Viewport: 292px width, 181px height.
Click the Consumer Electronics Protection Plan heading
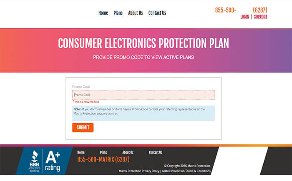coord(143,43)
